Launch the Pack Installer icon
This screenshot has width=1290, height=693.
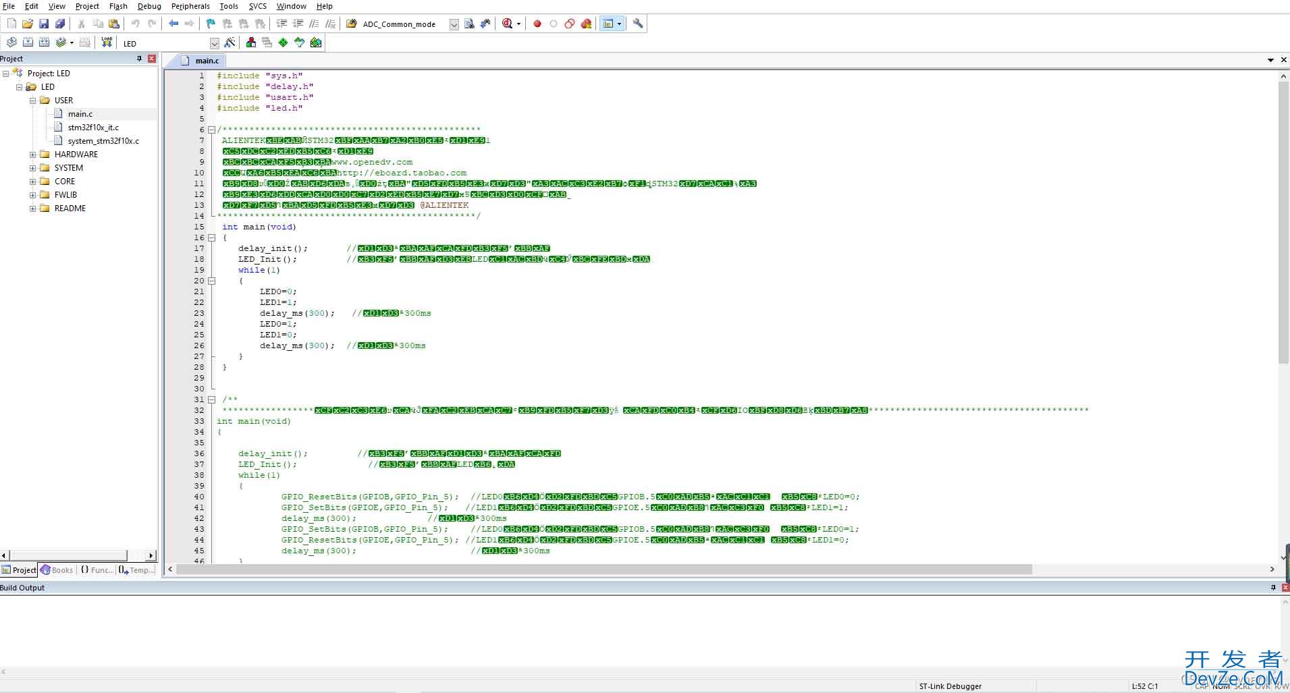tap(315, 43)
